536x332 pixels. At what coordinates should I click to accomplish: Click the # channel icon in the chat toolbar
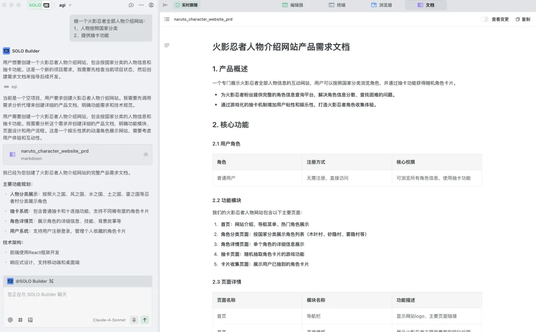20,320
